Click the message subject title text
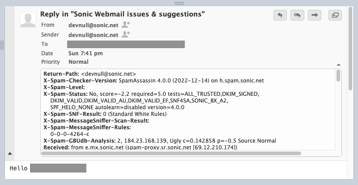The height and width of the screenshot is (185, 358). click(122, 14)
